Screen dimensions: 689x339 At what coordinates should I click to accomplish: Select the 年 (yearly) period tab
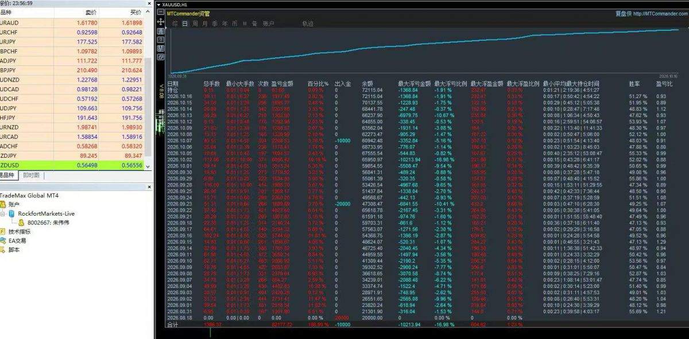click(224, 24)
